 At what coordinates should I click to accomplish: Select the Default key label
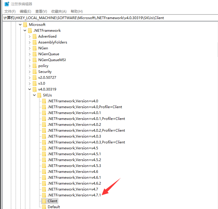tap(54, 207)
